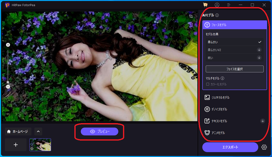Click the zoom in plus icon
Viewport: 272px width, 157px height.
8,45
